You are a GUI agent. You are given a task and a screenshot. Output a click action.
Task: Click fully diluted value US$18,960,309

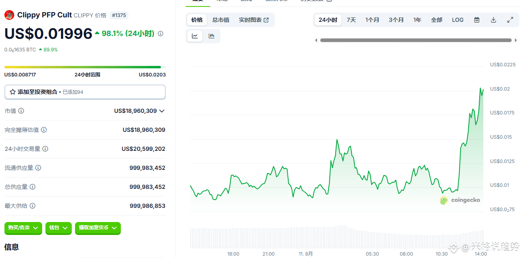(x=144, y=130)
